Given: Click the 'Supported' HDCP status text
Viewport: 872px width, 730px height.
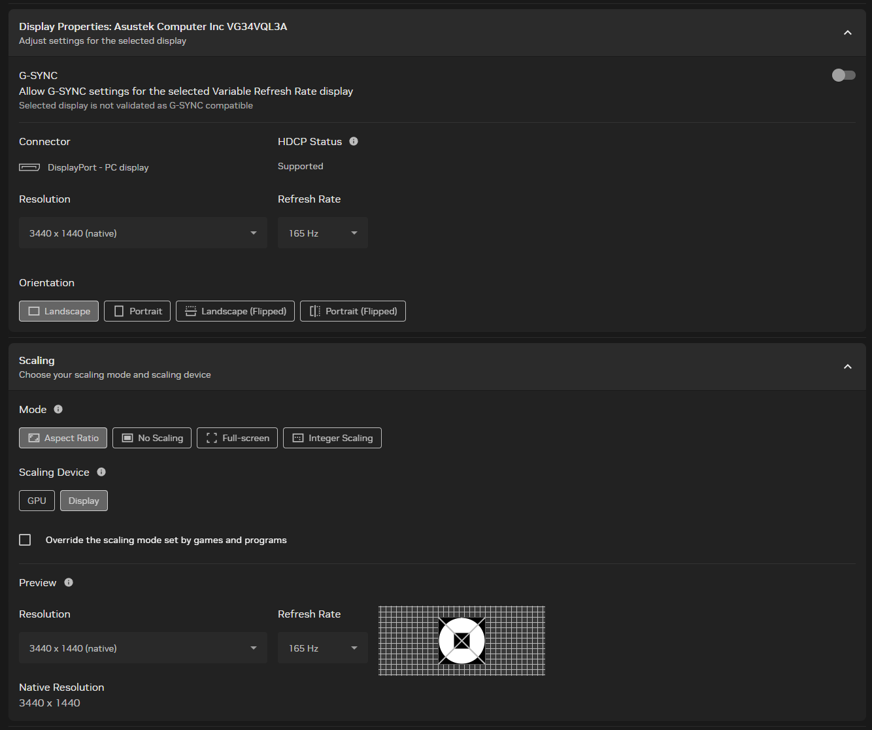Looking at the screenshot, I should click(x=301, y=166).
